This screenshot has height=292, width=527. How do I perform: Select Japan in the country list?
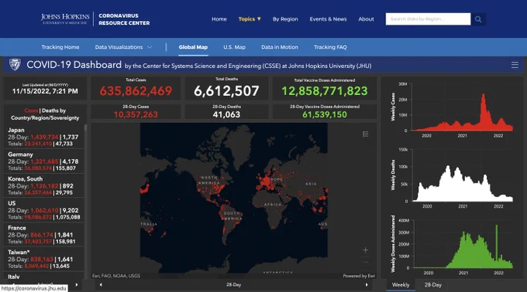click(43, 137)
